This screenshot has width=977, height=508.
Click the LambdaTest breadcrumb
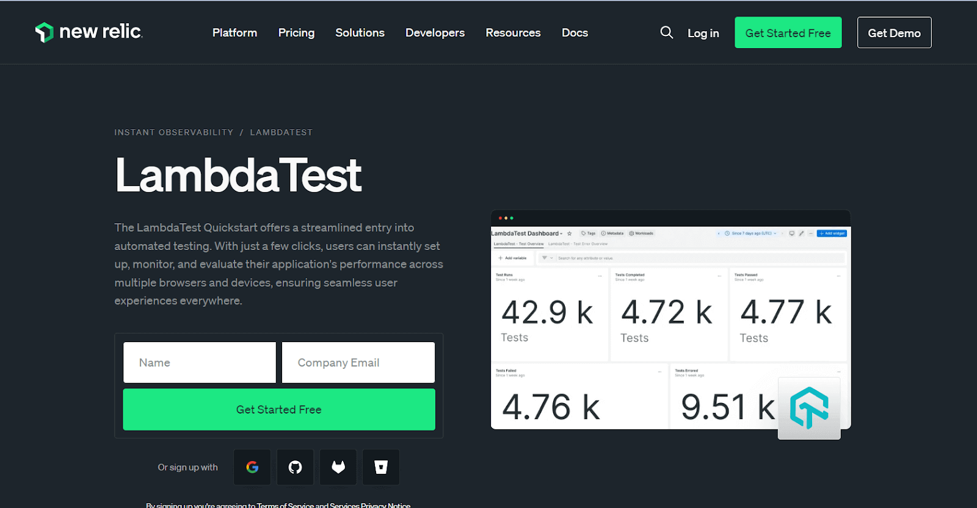pos(281,132)
